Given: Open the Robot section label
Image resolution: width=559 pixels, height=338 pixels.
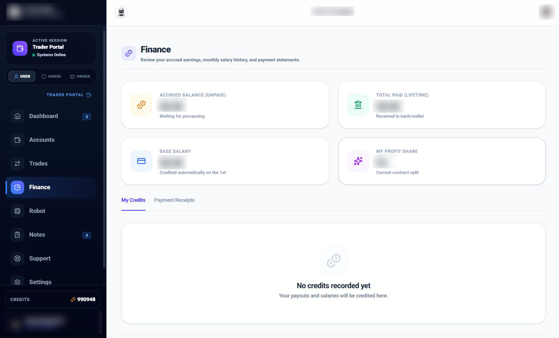Looking at the screenshot, I should pyautogui.click(x=37, y=211).
